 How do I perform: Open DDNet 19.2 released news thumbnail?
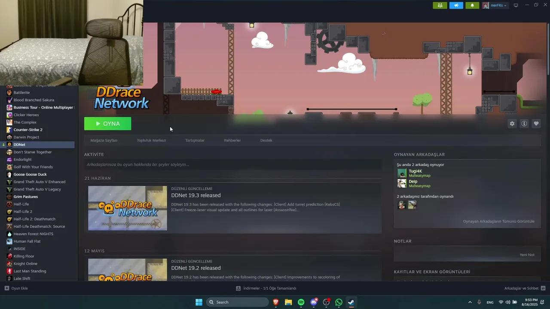pyautogui.click(x=128, y=270)
